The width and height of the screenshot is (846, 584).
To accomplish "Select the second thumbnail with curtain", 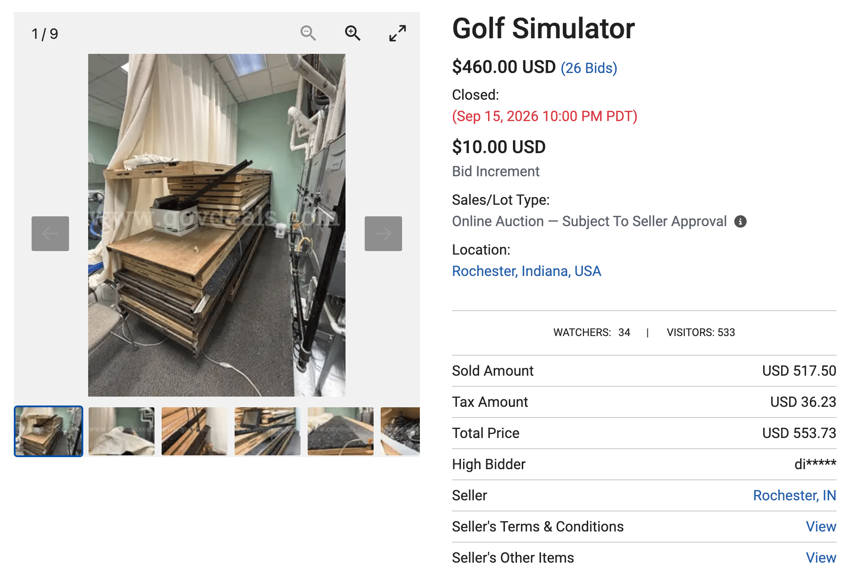I will point(122,431).
